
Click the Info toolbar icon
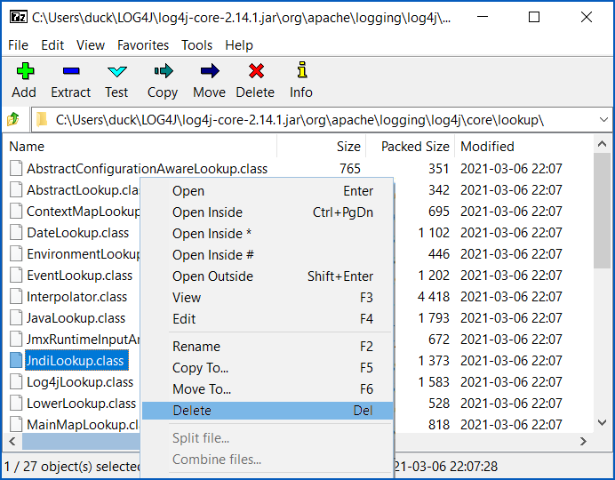(301, 70)
